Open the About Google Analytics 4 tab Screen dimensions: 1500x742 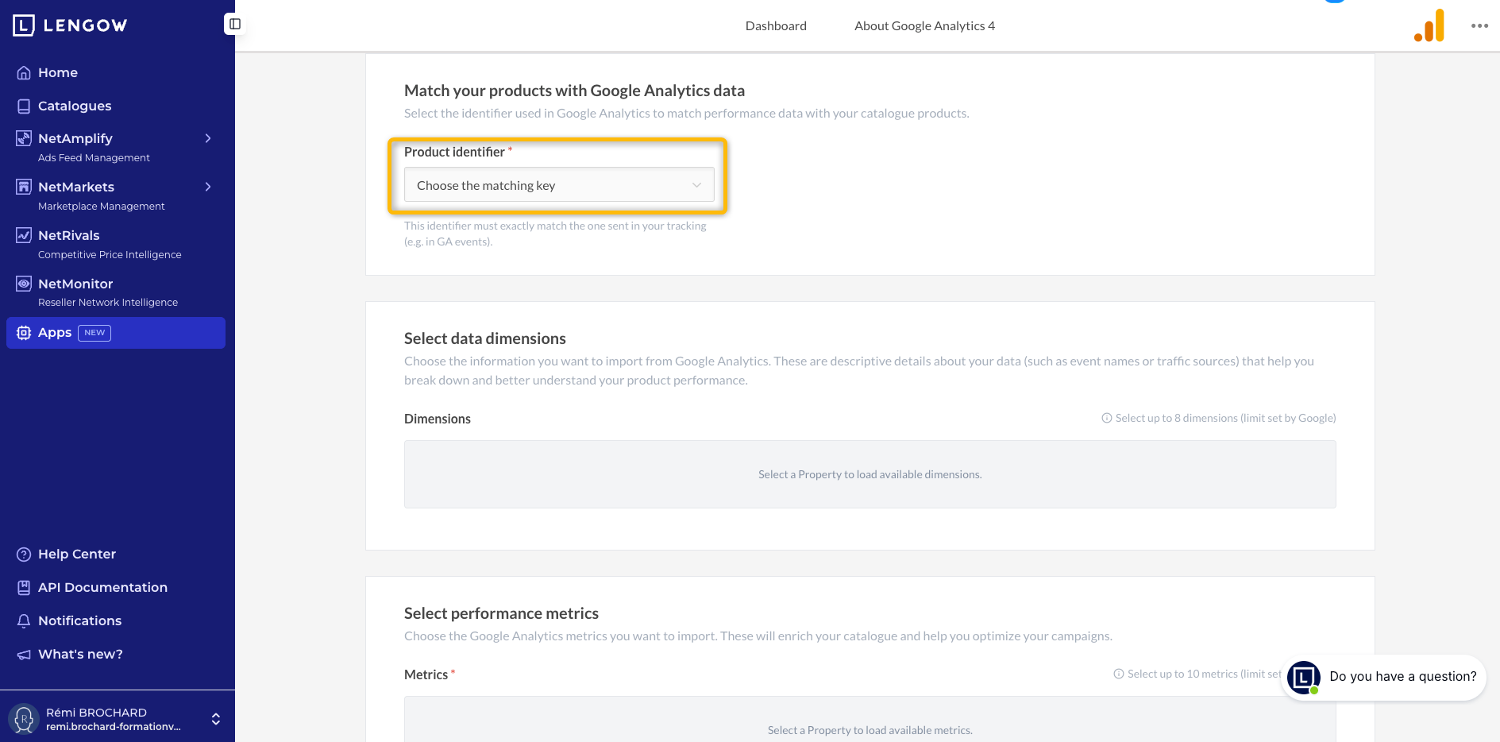click(924, 26)
